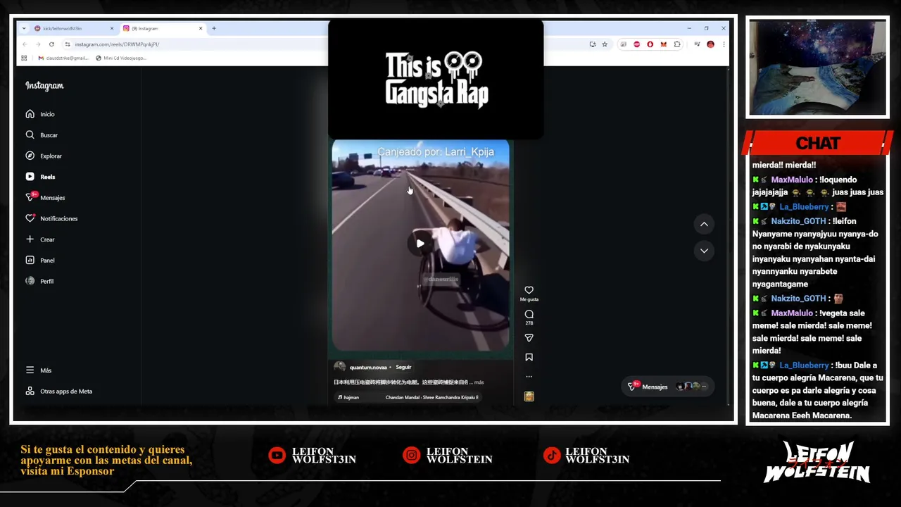Viewport: 901px width, 507px height.
Task: Click the Instagram logo wordmark
Action: coord(44,86)
